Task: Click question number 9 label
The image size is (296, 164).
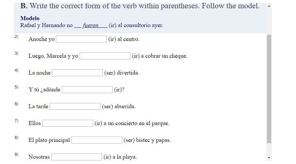Action: click(17, 154)
